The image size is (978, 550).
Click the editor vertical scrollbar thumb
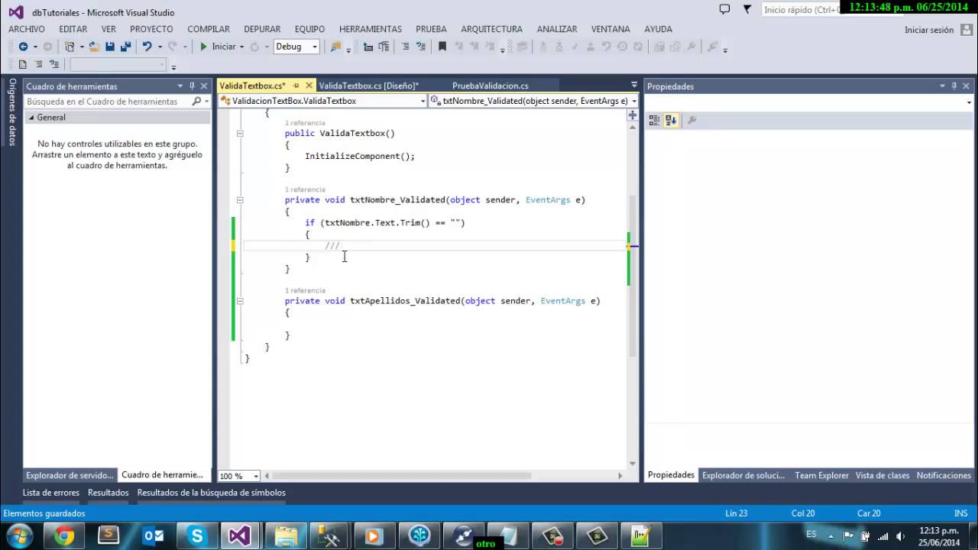pyautogui.click(x=633, y=275)
